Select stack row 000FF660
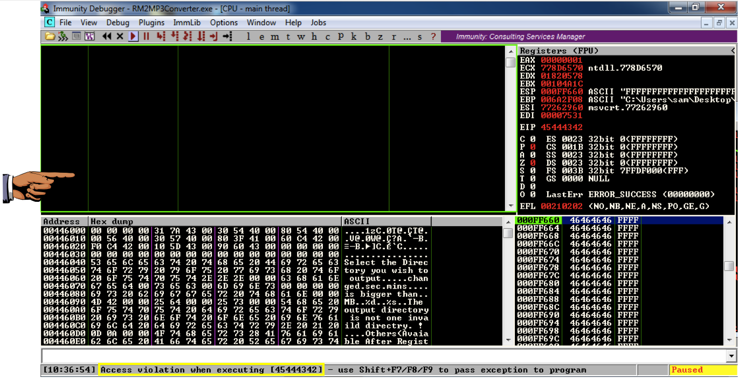 pos(619,220)
